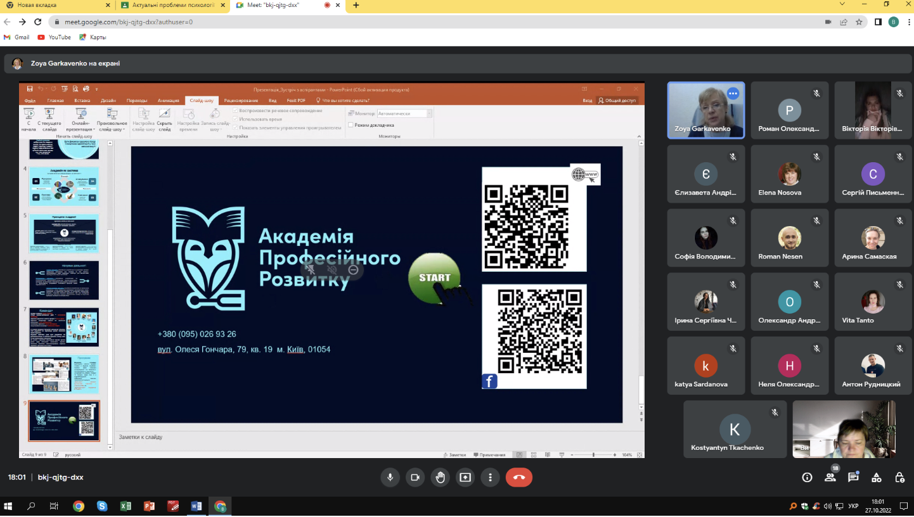Open the chat panel
The image size is (914, 517).
point(853,477)
